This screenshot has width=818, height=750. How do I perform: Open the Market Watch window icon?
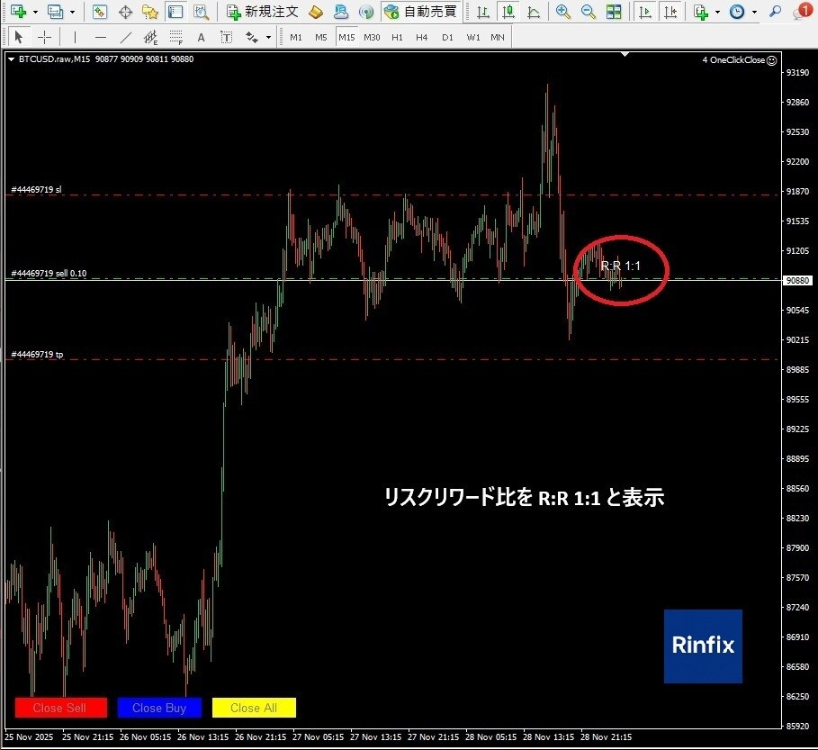coord(99,12)
